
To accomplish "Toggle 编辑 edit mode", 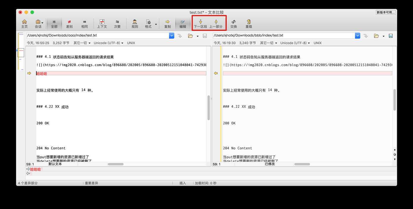I will point(183,24).
